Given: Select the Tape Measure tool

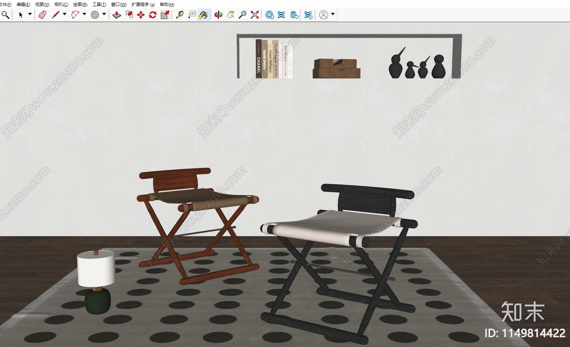Looking at the screenshot, I should pyautogui.click(x=180, y=15).
